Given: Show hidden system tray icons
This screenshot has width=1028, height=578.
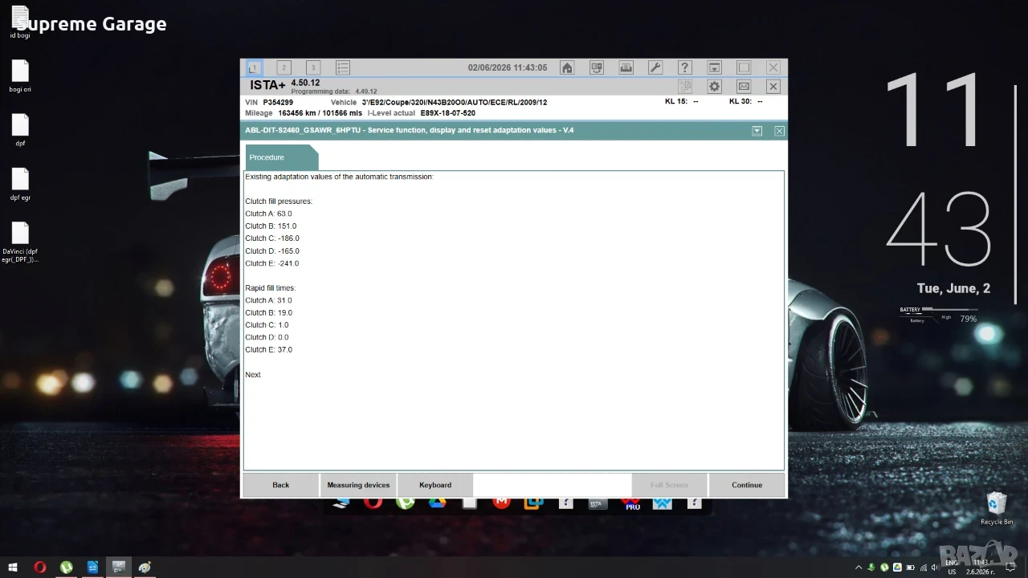Looking at the screenshot, I should click(859, 568).
